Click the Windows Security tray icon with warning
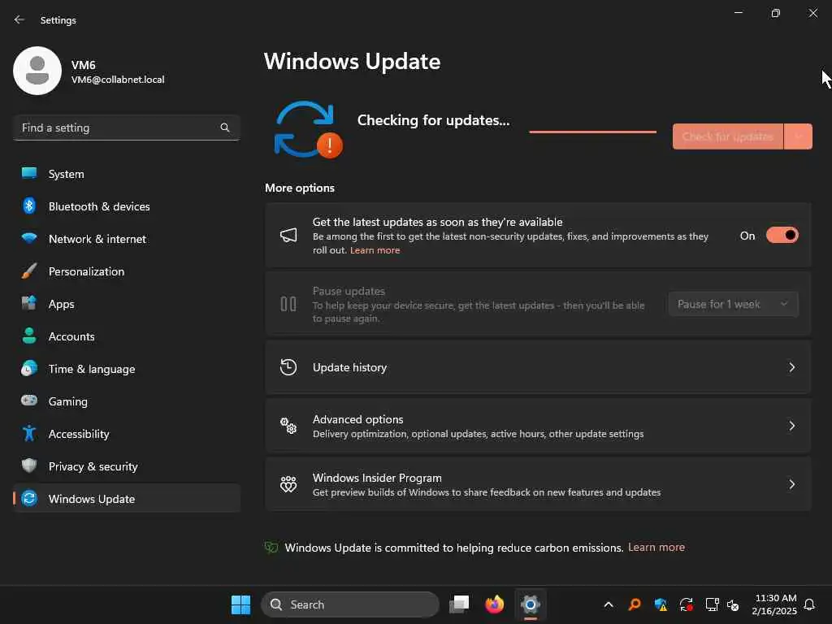The height and width of the screenshot is (624, 832). tap(661, 604)
